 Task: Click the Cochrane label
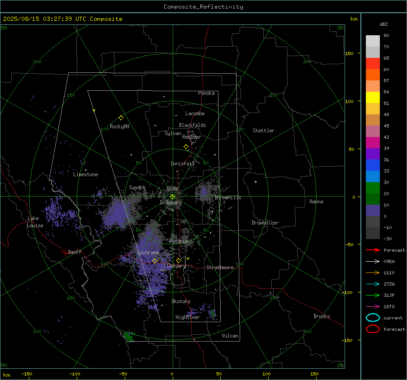(x=148, y=253)
